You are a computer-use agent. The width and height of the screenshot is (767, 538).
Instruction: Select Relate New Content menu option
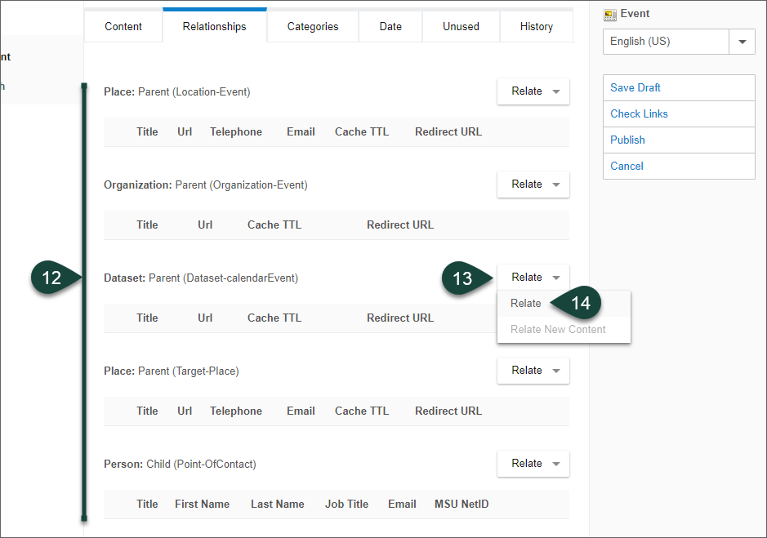pyautogui.click(x=558, y=329)
